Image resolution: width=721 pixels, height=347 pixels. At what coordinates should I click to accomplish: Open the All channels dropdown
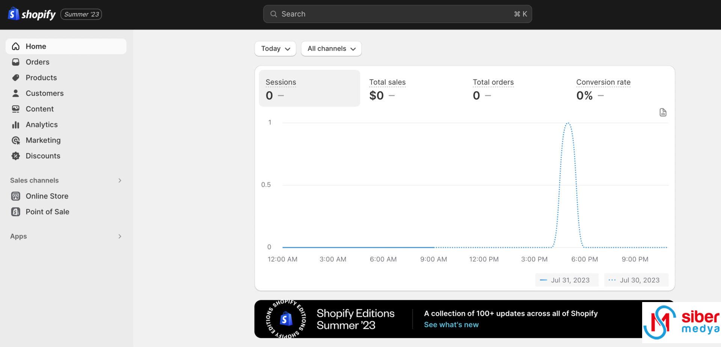[x=331, y=49]
